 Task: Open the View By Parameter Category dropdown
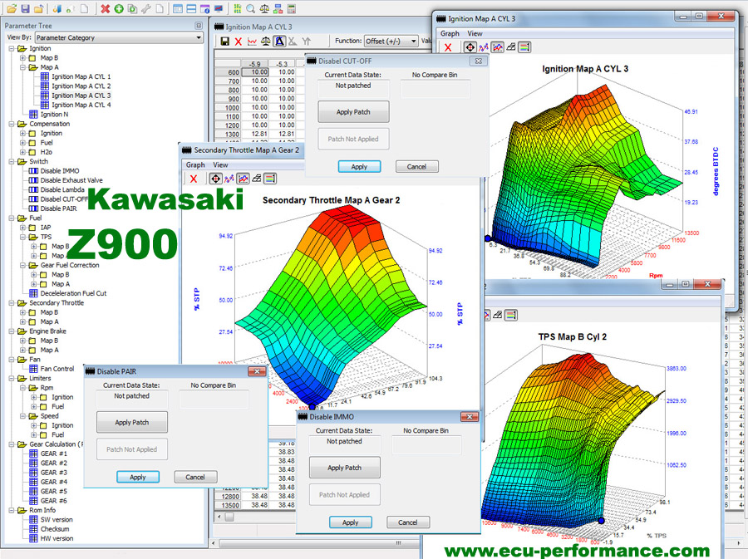click(x=119, y=37)
